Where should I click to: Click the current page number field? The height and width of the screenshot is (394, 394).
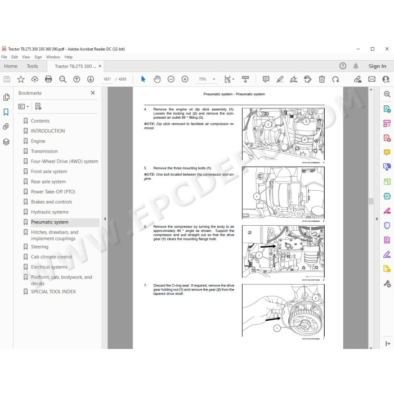107,79
